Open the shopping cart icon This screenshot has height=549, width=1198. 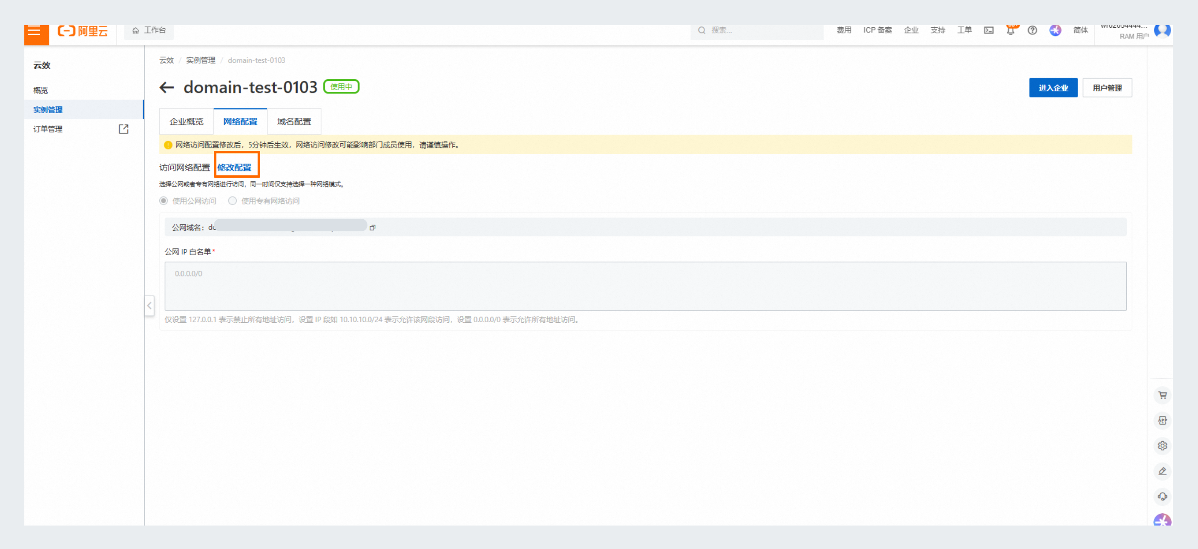point(1162,395)
